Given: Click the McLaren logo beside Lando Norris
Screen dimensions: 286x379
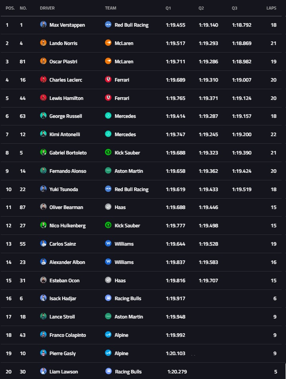Looking at the screenshot, I should 108,43.
